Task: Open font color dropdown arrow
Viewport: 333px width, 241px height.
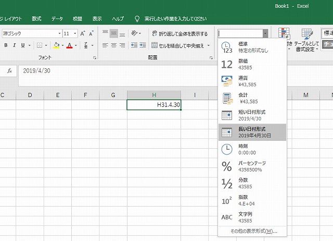Action: [75, 45]
